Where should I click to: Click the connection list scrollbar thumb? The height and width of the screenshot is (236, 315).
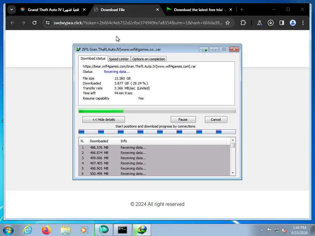(233, 145)
